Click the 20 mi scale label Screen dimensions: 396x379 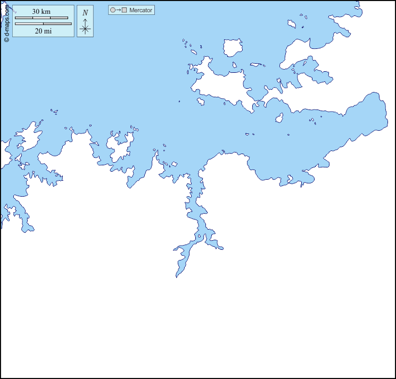coord(43,31)
